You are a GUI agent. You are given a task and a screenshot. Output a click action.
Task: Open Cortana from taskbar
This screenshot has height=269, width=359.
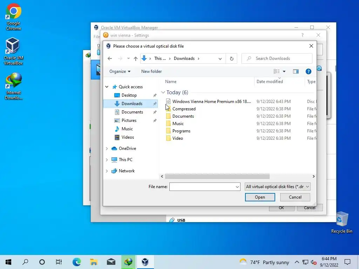(x=42, y=262)
